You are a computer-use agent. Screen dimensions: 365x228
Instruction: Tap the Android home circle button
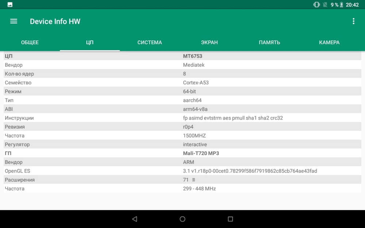182,219
